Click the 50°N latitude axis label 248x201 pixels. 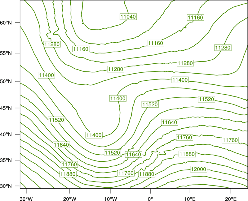[x=6, y=81]
